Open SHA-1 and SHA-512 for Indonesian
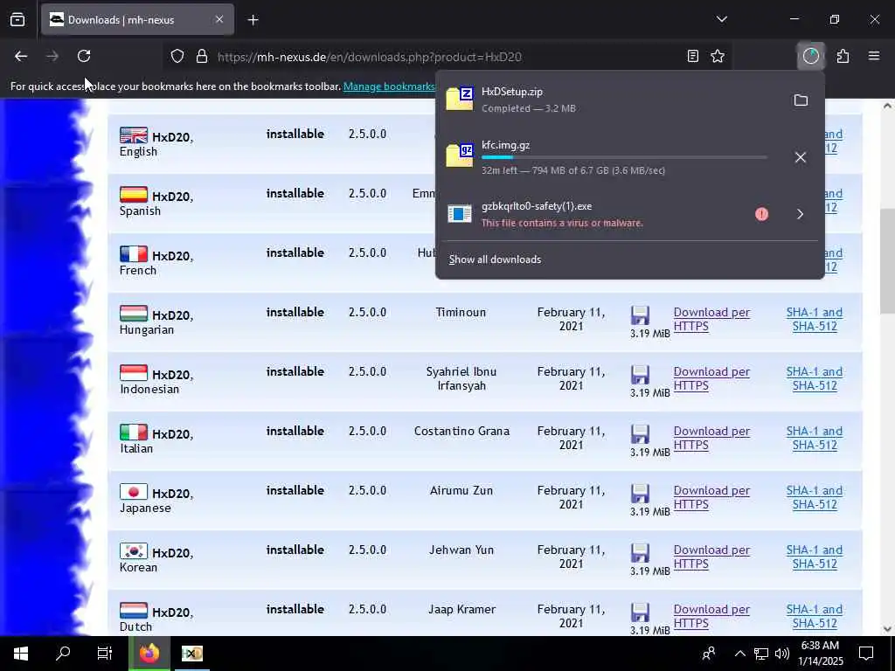This screenshot has height=671, width=895. pyautogui.click(x=815, y=378)
